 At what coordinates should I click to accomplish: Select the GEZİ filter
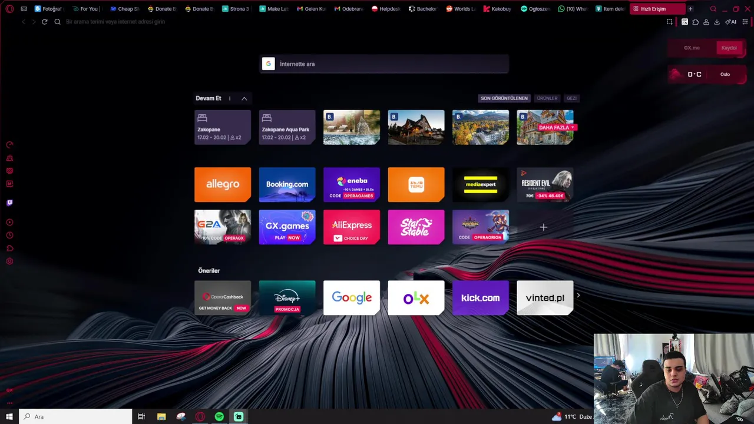coord(571,98)
